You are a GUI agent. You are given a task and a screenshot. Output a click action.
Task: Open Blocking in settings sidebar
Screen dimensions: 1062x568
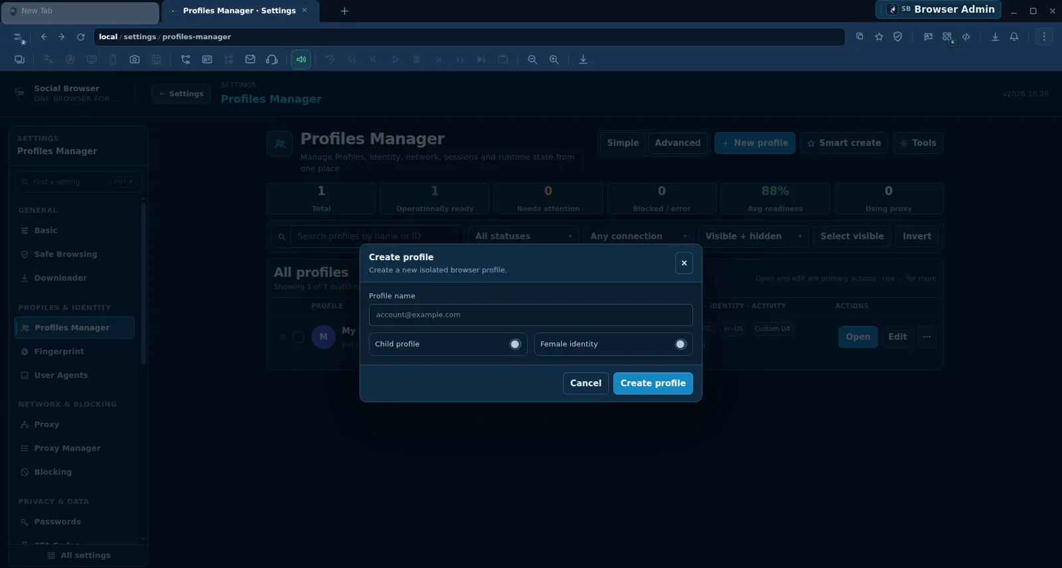click(74, 472)
